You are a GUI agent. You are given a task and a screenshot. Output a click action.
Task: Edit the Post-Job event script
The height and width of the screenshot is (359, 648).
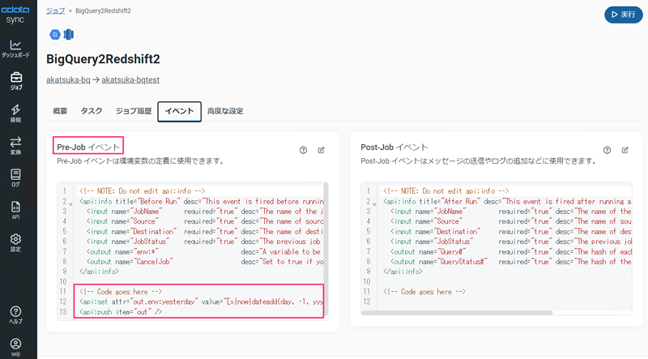625,150
